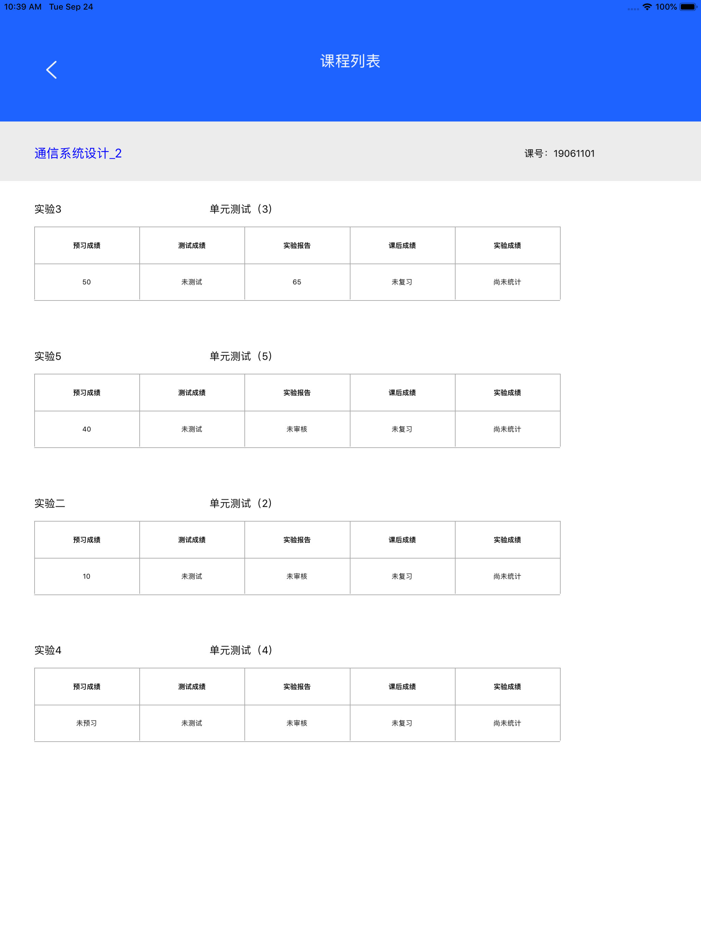Click 预习成绩 value 40 in 实验5

(87, 429)
